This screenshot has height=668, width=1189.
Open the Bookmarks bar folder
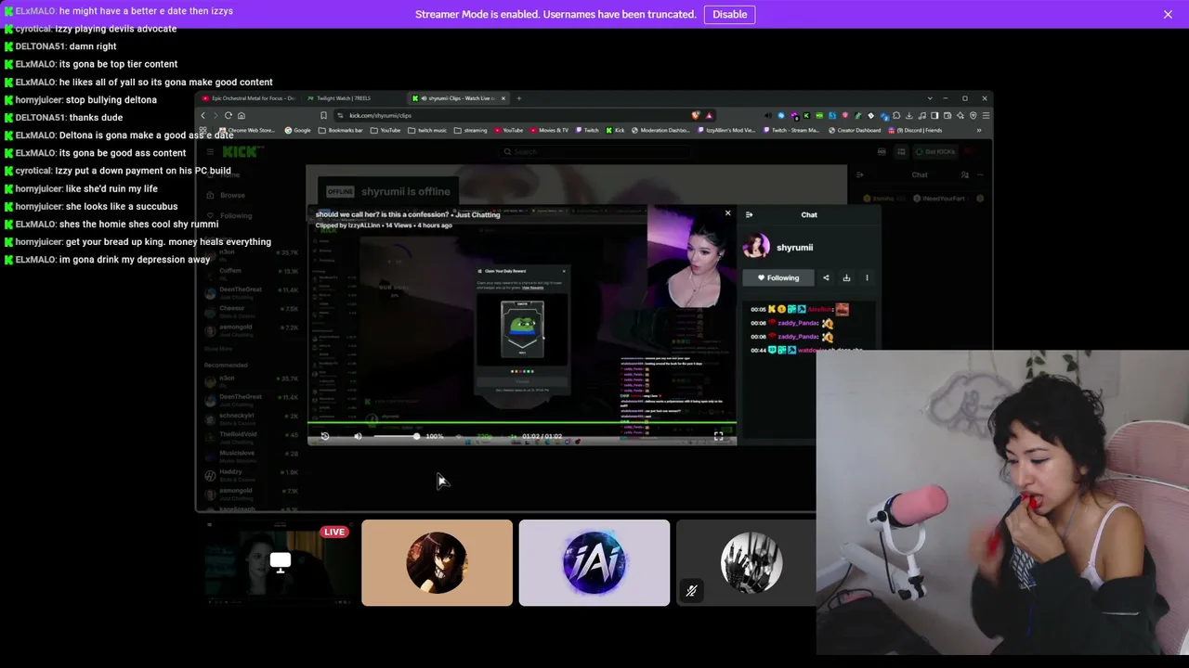click(x=341, y=130)
